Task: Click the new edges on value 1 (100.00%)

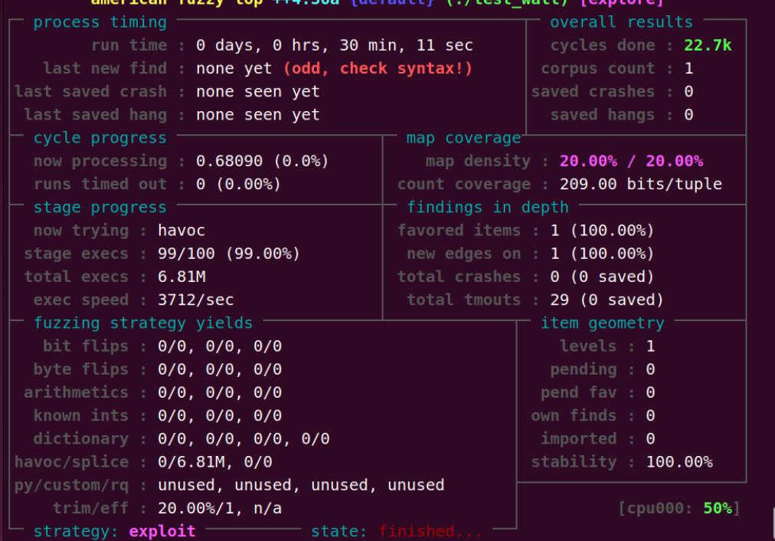Action: click(603, 254)
